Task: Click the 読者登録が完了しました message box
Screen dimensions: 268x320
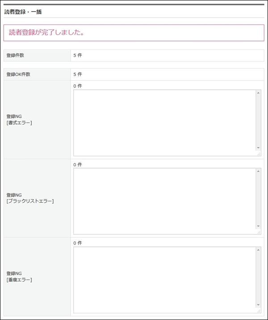Action: coord(134,33)
